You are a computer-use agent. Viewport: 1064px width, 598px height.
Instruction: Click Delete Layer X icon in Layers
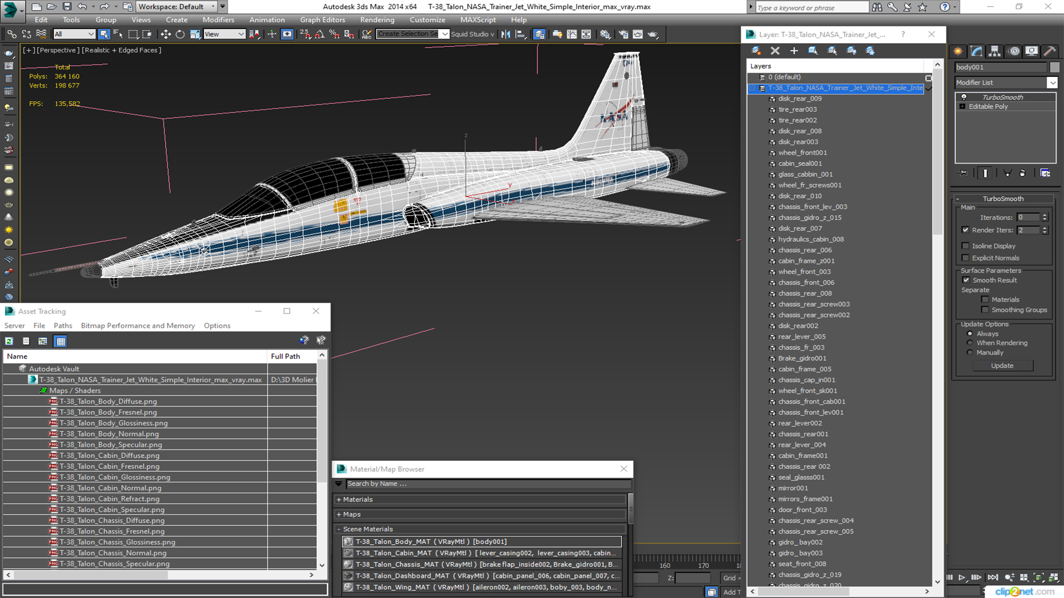click(775, 50)
